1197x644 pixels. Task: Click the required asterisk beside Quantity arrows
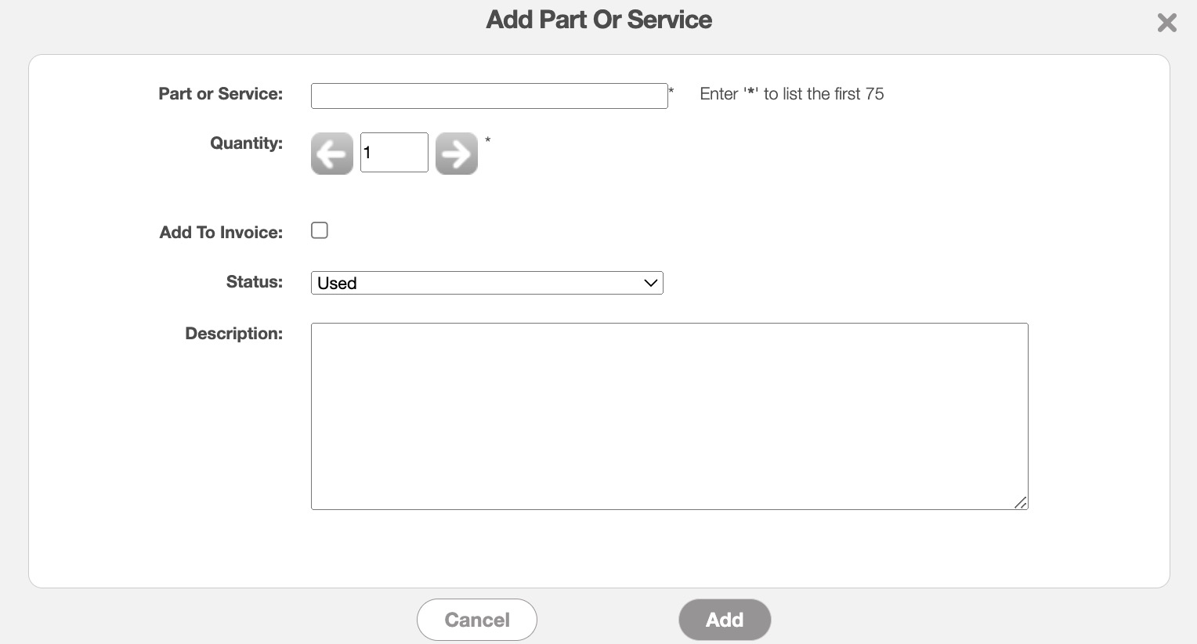click(487, 141)
